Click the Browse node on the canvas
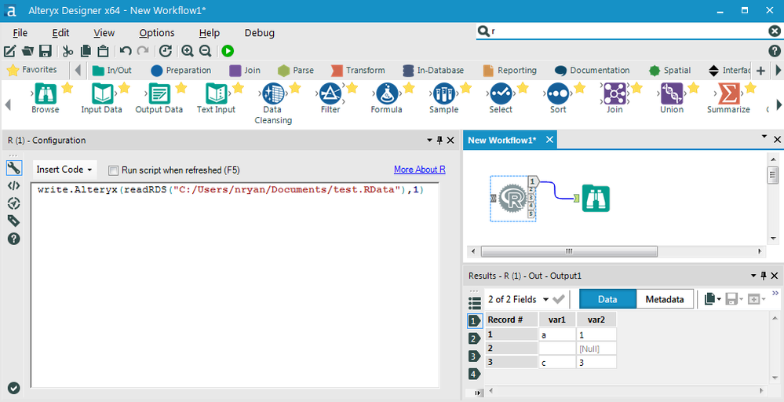The width and height of the screenshot is (784, 402). [596, 199]
